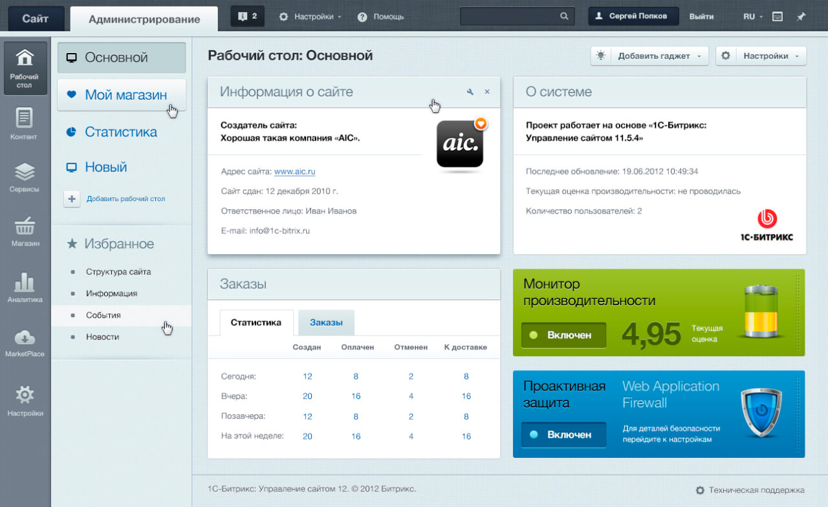Screen dimensions: 828x507
Task: Open the MarketPlace section
Action: pyautogui.click(x=25, y=341)
